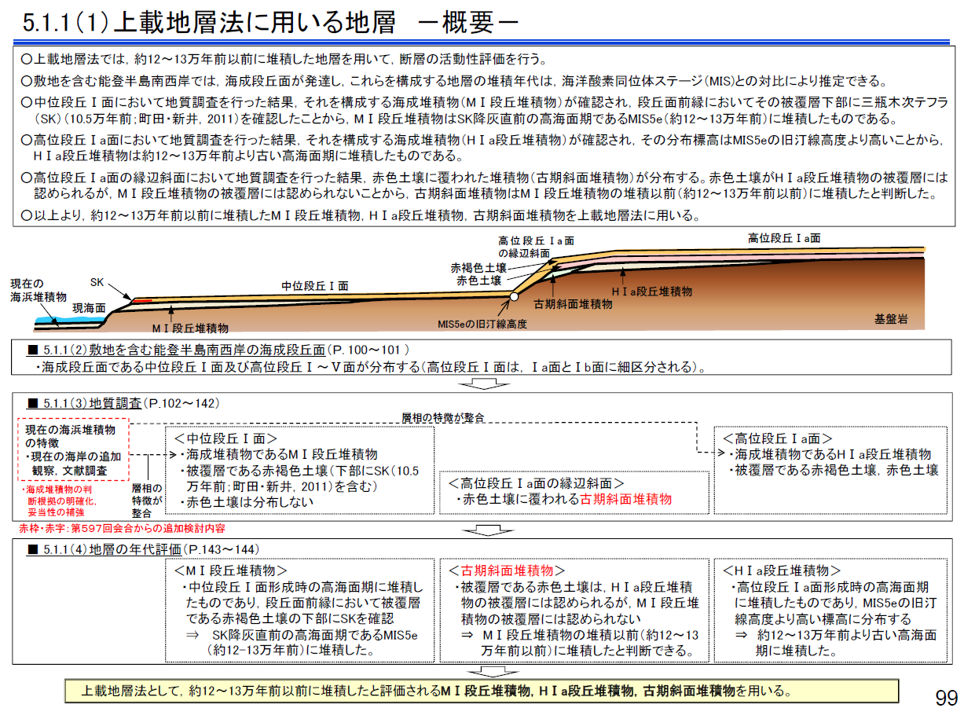Screen dimensions: 975x708
Task: Select the underlined 5.1.1(4)地層の年代評価 heading
Action: pyautogui.click(x=112, y=548)
